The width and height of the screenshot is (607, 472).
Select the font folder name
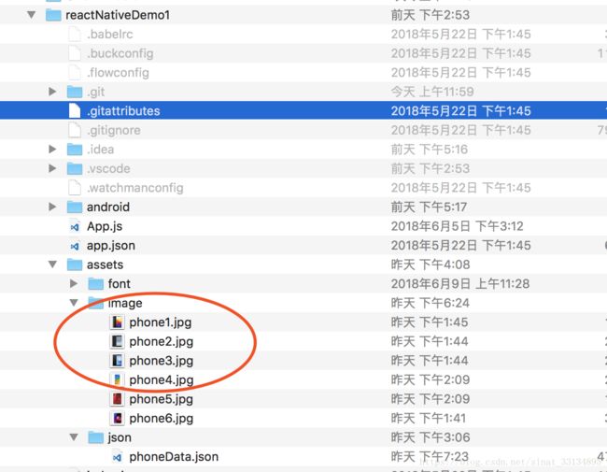click(x=120, y=283)
